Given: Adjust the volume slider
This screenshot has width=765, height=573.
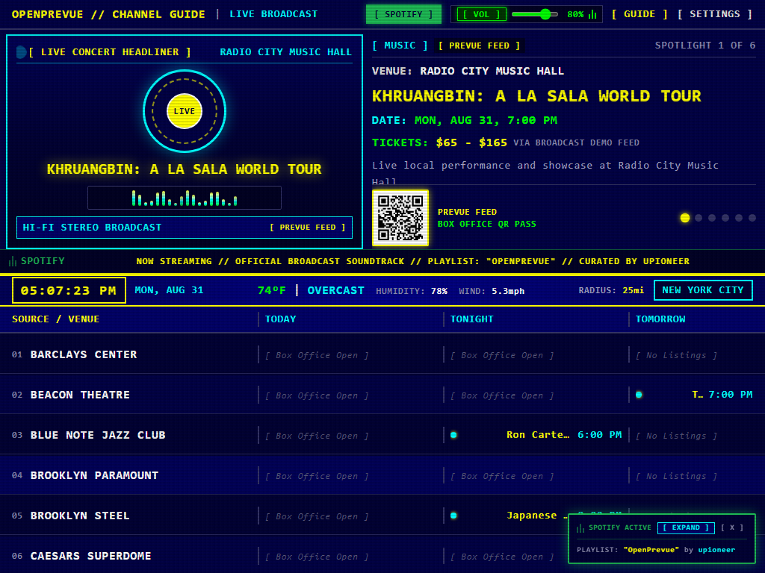Looking at the screenshot, I should pyautogui.click(x=535, y=14).
